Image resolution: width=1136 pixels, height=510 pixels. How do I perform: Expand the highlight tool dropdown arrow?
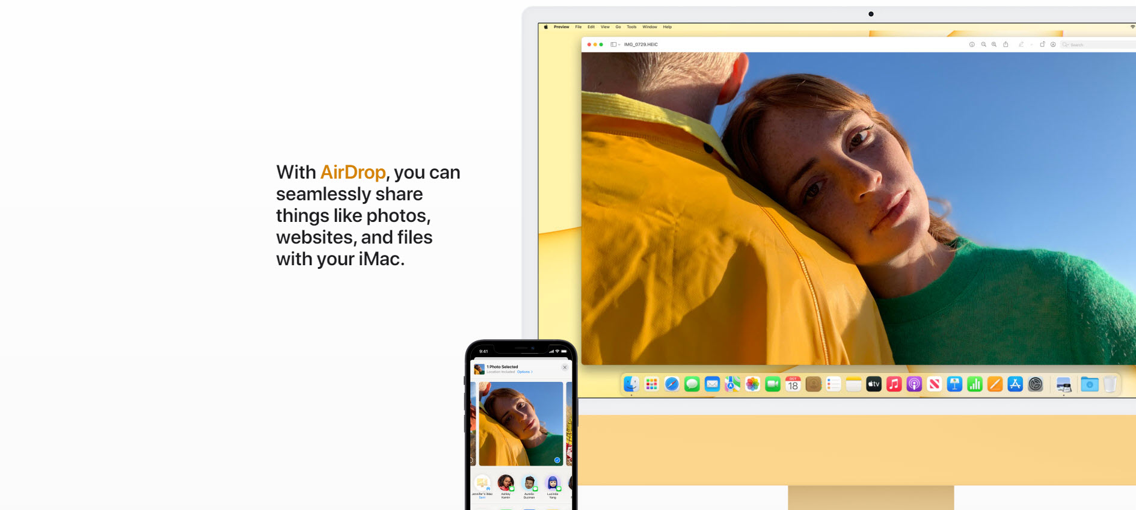[1031, 45]
